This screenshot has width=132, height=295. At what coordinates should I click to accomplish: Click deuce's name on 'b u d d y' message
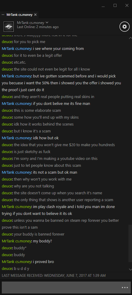(x=7, y=269)
